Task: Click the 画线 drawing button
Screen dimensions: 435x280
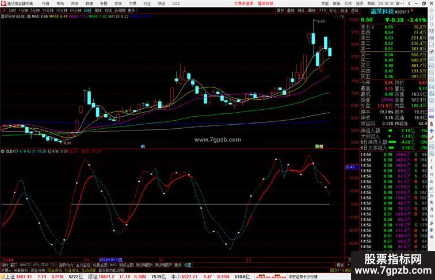Action: coord(312,10)
